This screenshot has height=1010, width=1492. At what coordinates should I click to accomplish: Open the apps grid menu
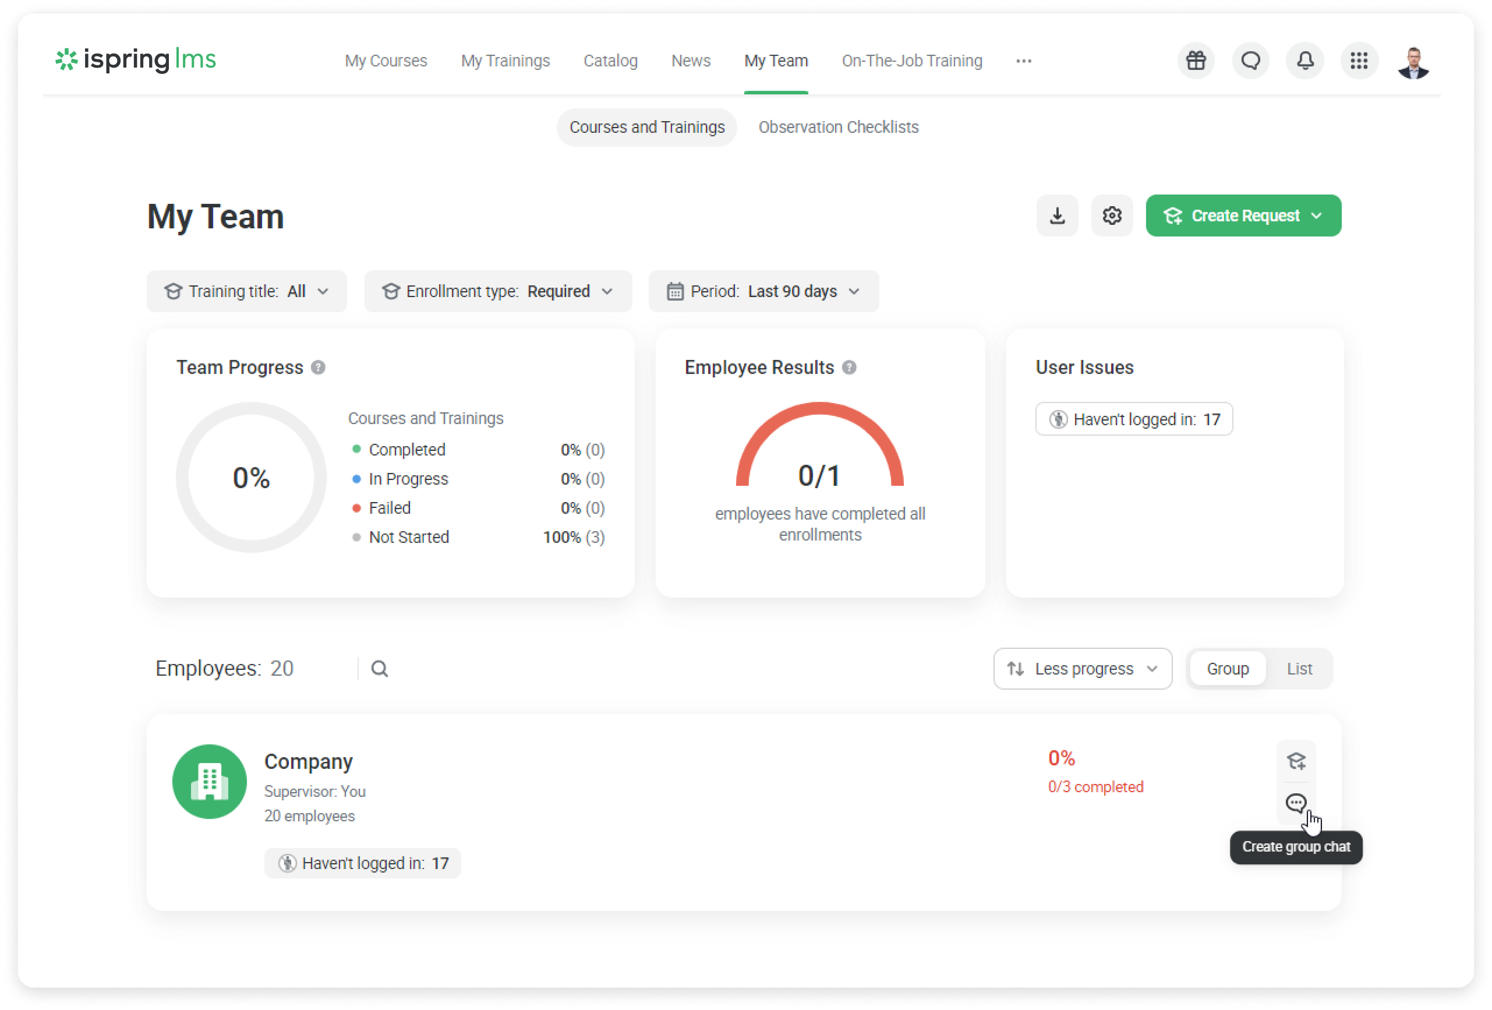1359,61
